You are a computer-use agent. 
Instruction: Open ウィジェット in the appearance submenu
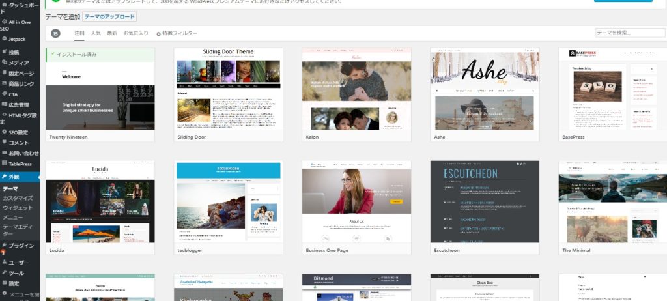click(18, 208)
